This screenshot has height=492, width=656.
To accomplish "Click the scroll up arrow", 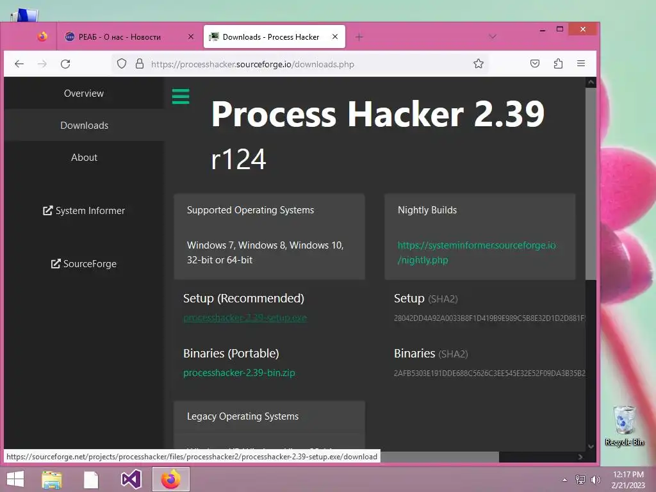I will tap(591, 83).
